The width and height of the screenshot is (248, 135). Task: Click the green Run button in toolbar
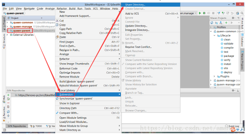pyautogui.click(x=200, y=13)
